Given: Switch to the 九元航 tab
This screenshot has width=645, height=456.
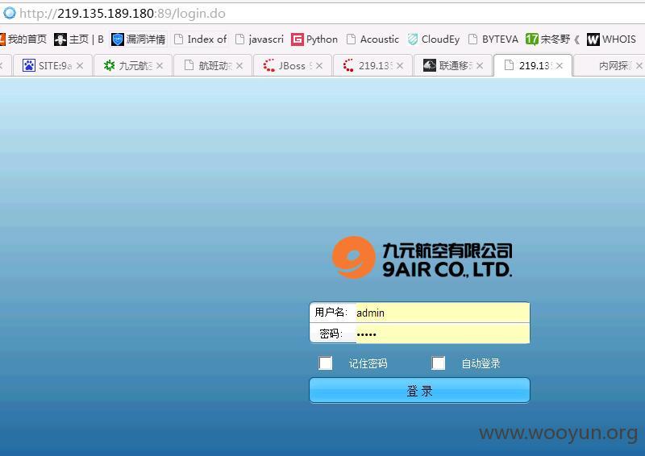Looking at the screenshot, I should point(132,66).
